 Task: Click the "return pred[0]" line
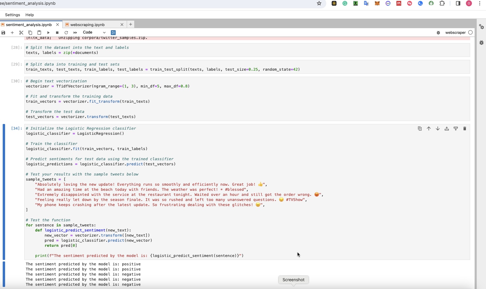pos(61,246)
